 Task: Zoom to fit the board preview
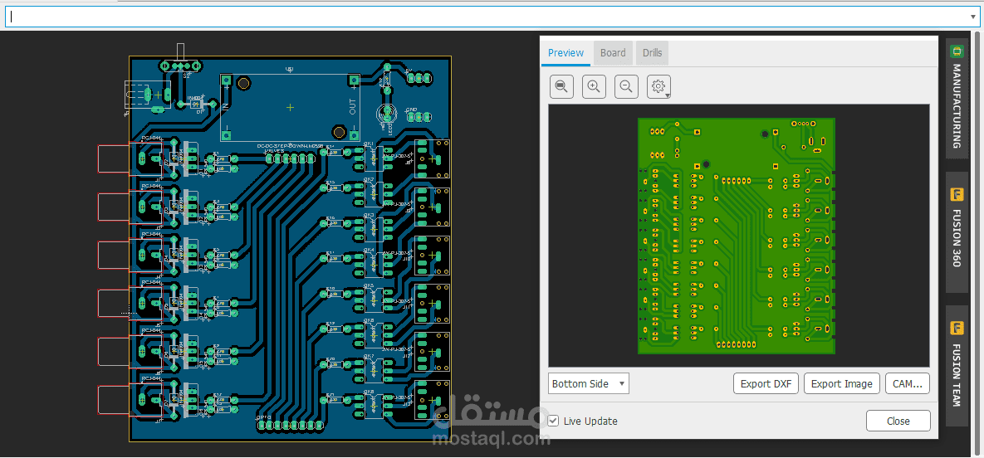click(x=561, y=86)
